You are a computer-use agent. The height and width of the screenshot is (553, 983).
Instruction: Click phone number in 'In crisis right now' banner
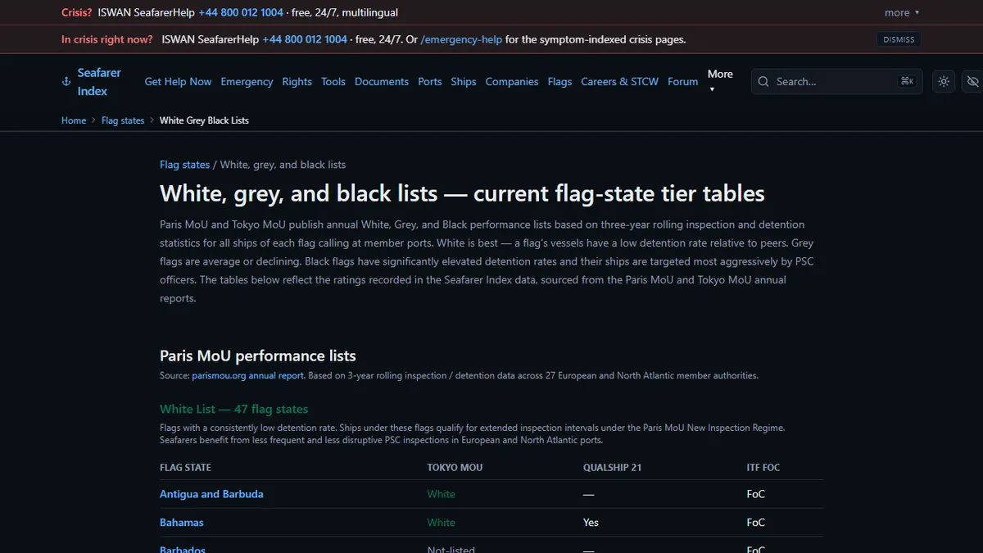305,39
